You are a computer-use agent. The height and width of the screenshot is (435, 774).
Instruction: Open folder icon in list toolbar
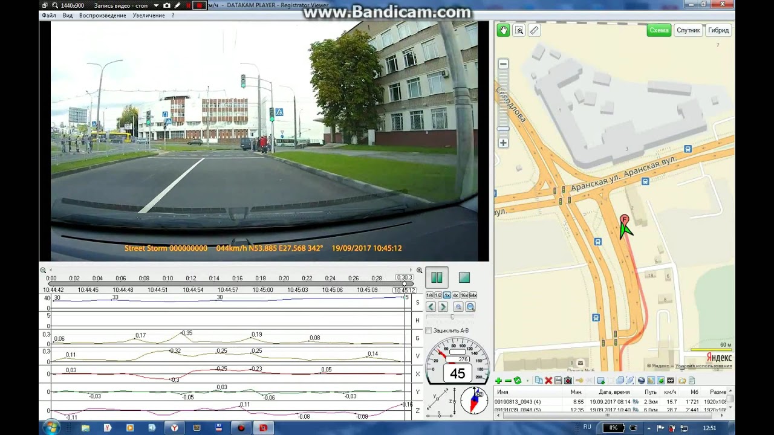pos(682,381)
